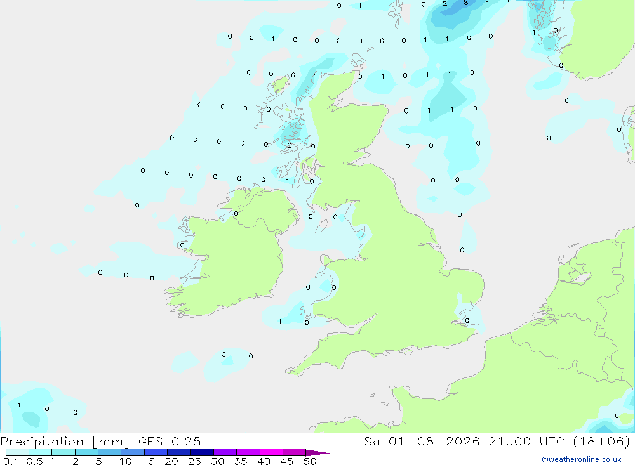Click the 20–25 mm dark blue swatch
The height and width of the screenshot is (465, 635).
click(x=179, y=452)
